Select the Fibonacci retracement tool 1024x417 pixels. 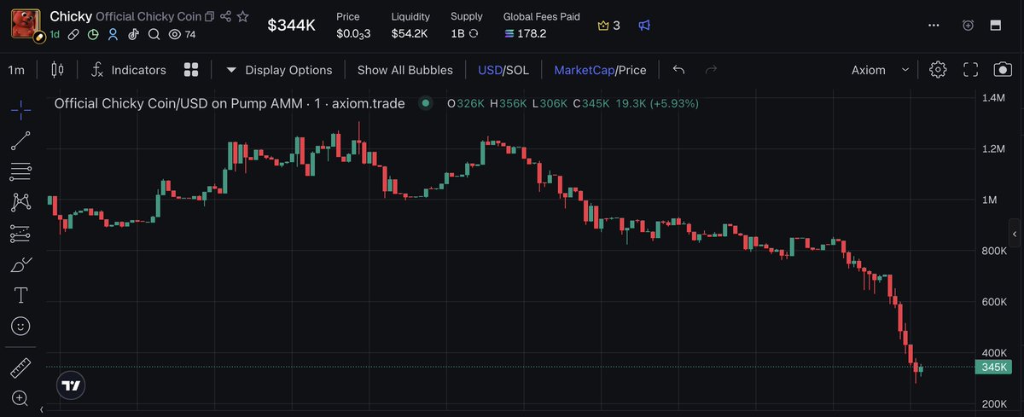20,171
